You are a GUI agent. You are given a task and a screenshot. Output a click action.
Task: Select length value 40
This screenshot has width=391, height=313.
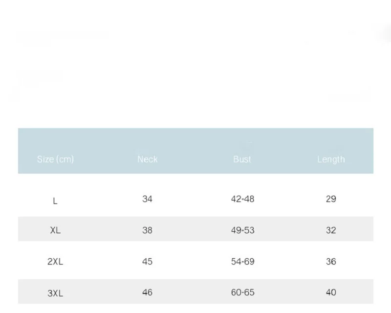click(x=331, y=292)
